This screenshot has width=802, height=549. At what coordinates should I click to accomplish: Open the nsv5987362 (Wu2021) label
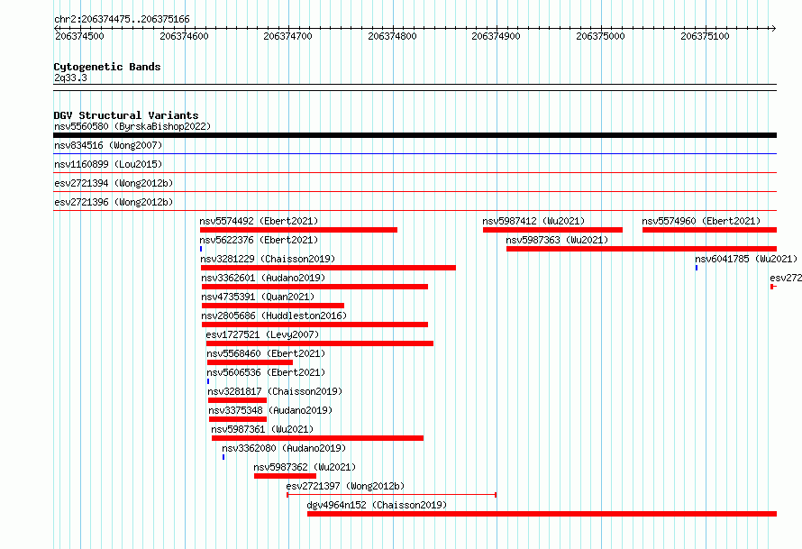pyautogui.click(x=305, y=467)
